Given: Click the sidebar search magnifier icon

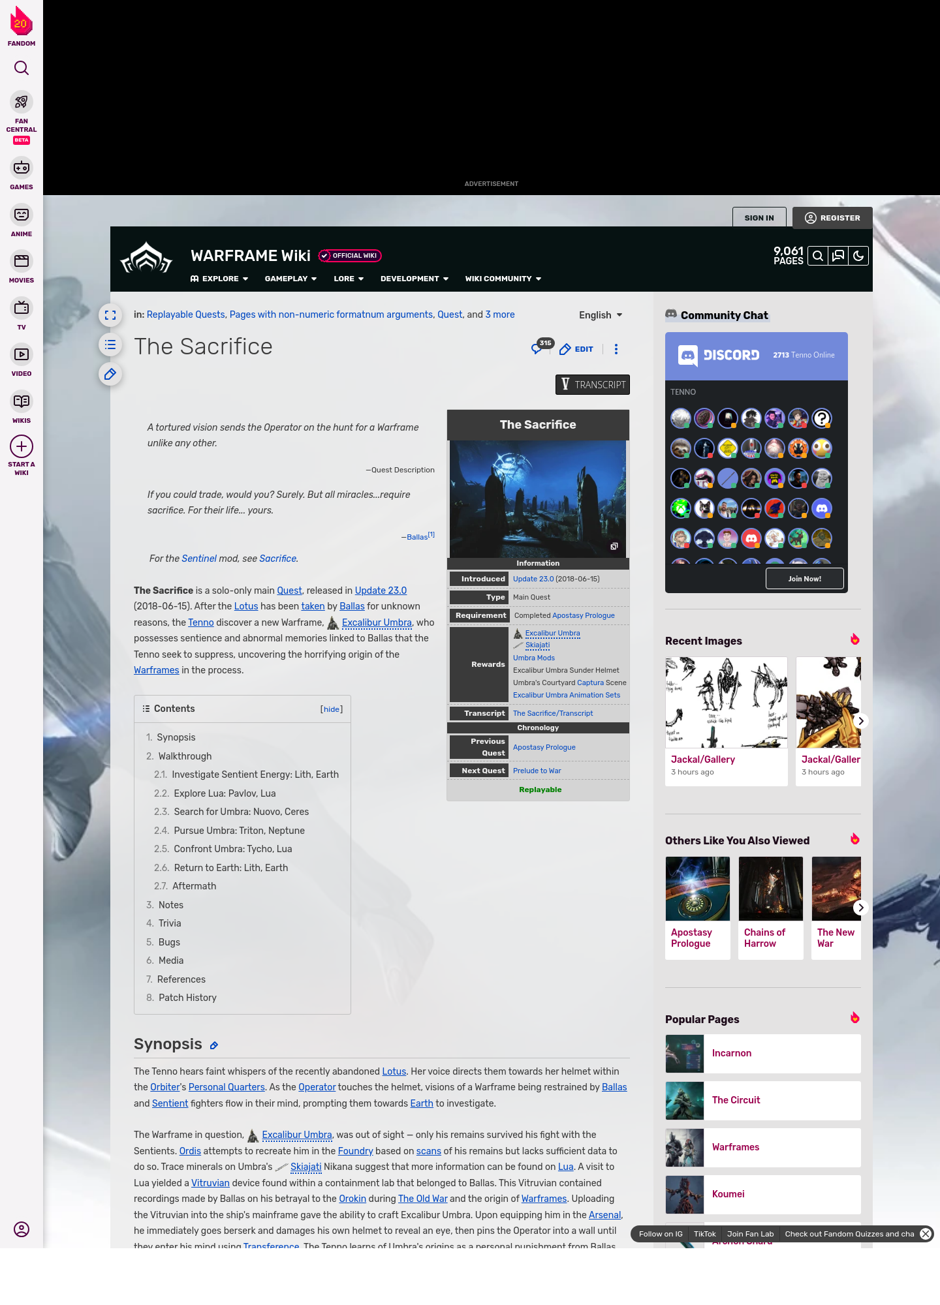Looking at the screenshot, I should pyautogui.click(x=22, y=68).
